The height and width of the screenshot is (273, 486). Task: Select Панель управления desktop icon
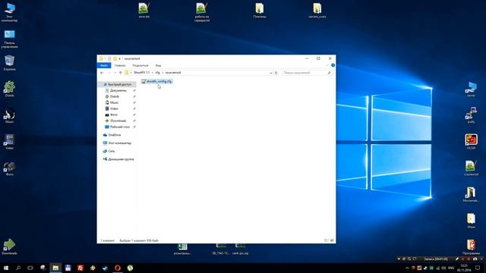[x=9, y=39]
